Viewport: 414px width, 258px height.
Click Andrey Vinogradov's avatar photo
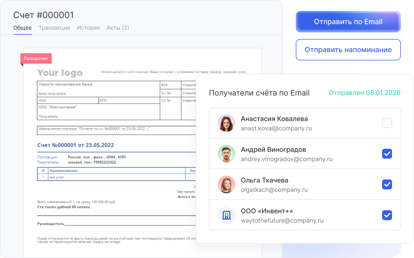point(226,154)
